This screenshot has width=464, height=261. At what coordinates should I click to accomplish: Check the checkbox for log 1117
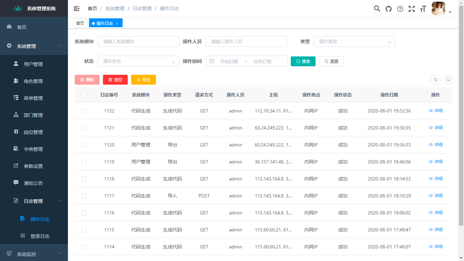[x=84, y=196]
